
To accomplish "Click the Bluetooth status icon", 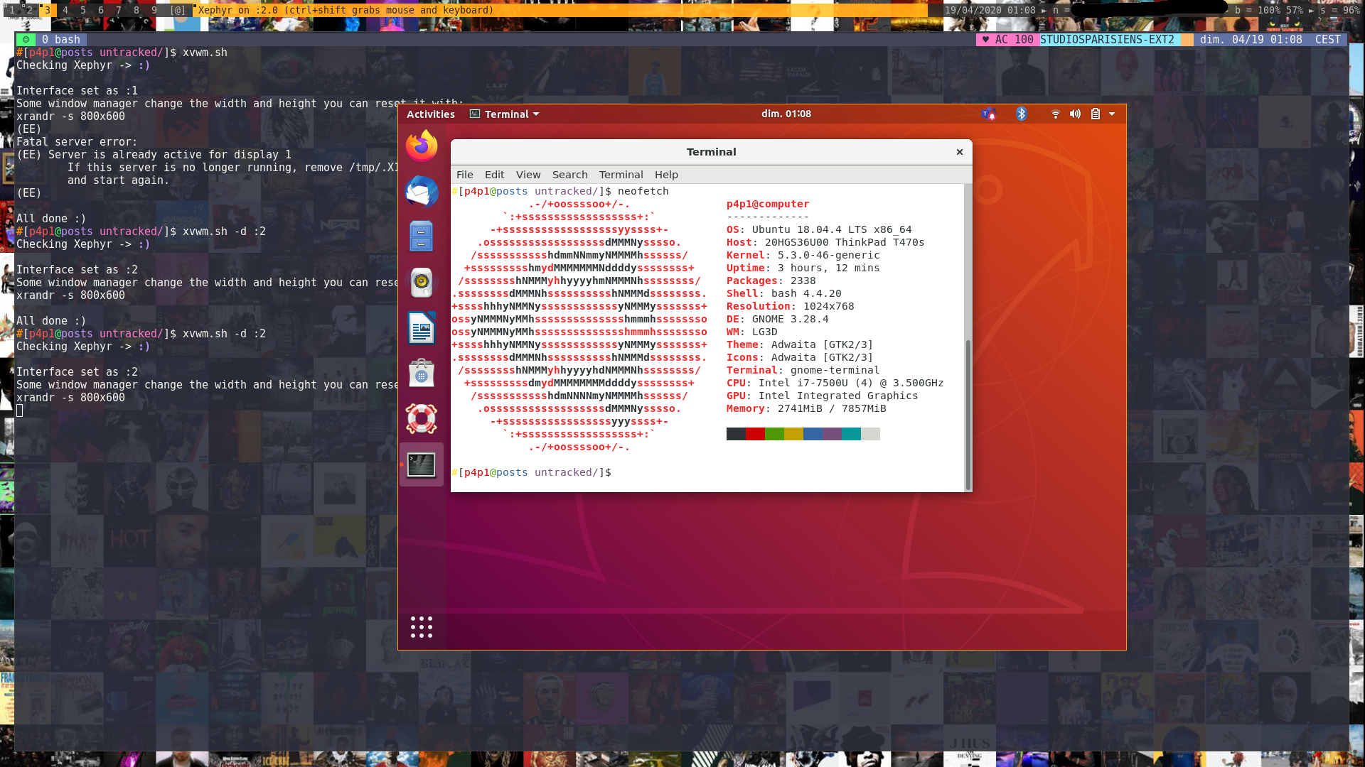I will coord(1022,114).
